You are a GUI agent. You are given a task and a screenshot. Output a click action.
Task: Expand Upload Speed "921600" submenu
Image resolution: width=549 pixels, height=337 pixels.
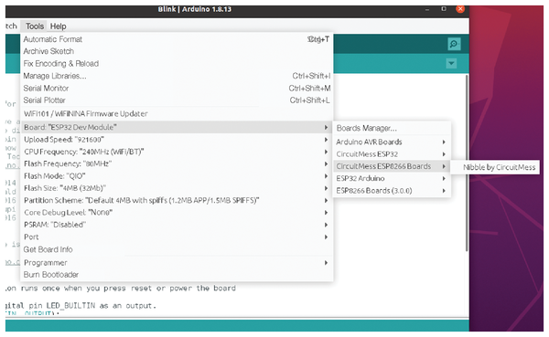[177, 140]
